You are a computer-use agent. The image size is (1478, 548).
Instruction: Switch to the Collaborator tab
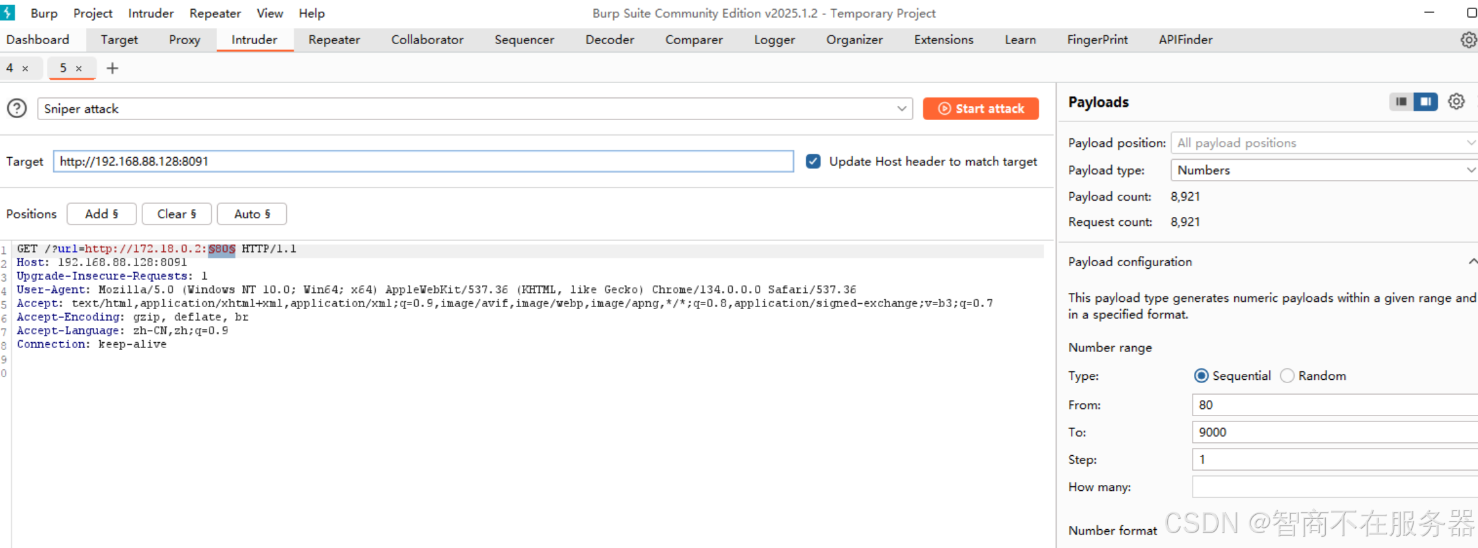427,40
